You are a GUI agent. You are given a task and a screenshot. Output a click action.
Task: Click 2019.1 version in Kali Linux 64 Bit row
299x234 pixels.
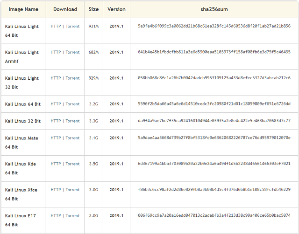(x=116, y=104)
